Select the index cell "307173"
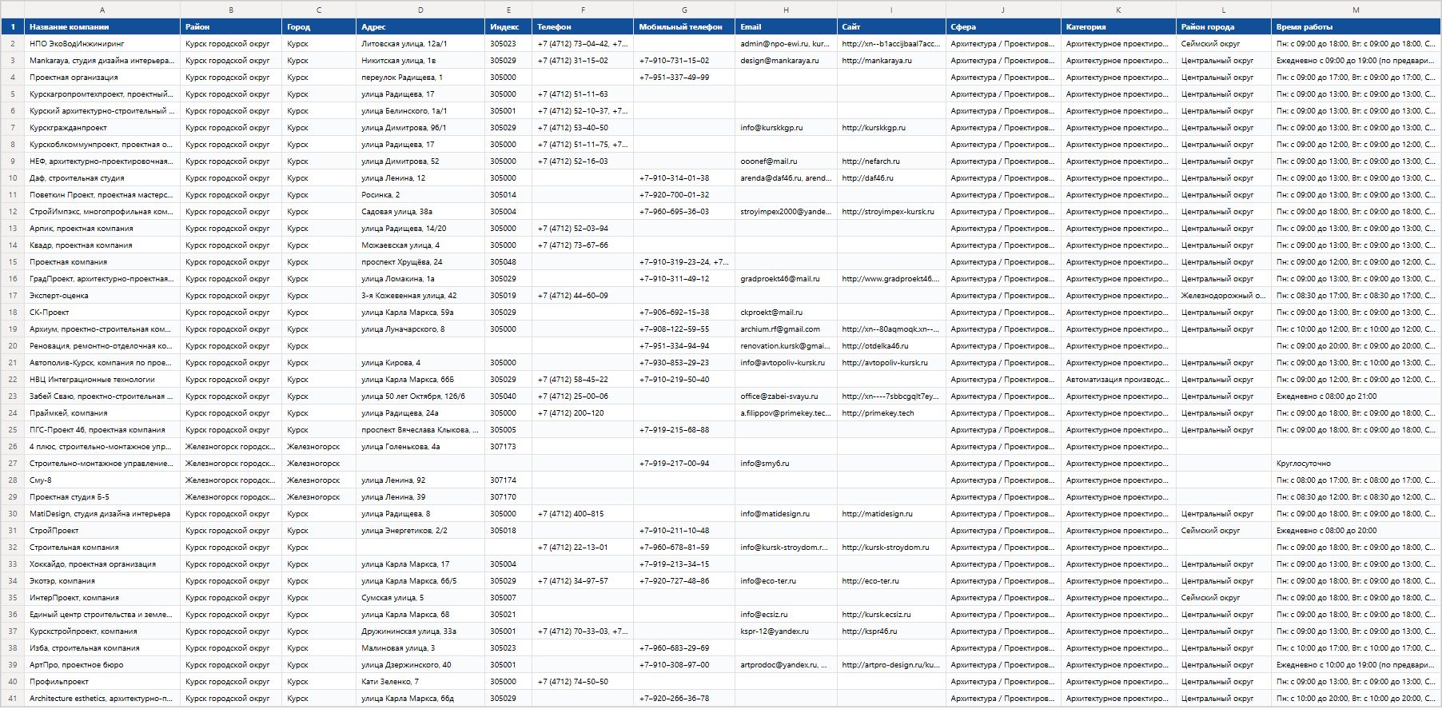1442x721 pixels. (x=508, y=447)
